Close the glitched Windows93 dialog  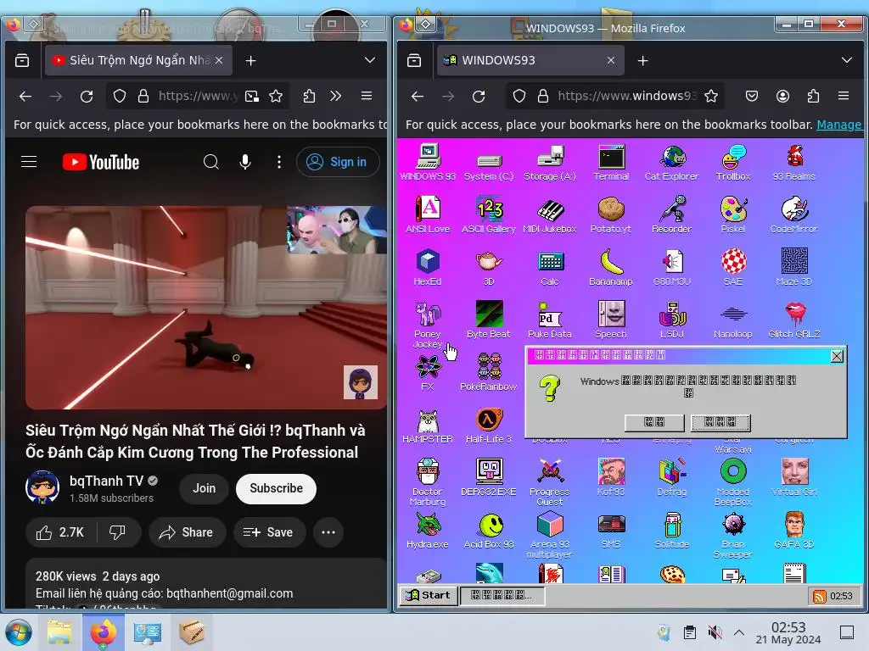[x=837, y=356]
